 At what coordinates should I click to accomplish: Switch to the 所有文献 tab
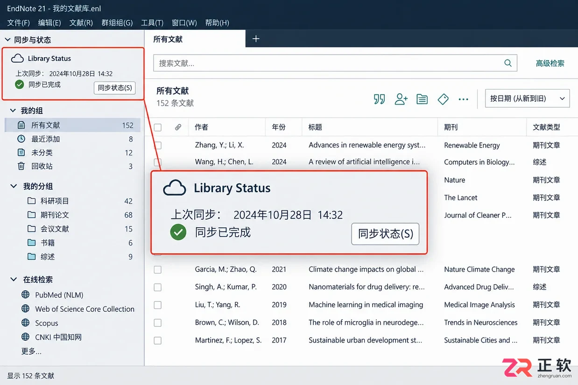[x=195, y=39]
